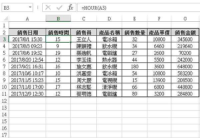Click salesperson cell 蔡明德
The image size is (200, 138).
pyautogui.click(x=84, y=94)
